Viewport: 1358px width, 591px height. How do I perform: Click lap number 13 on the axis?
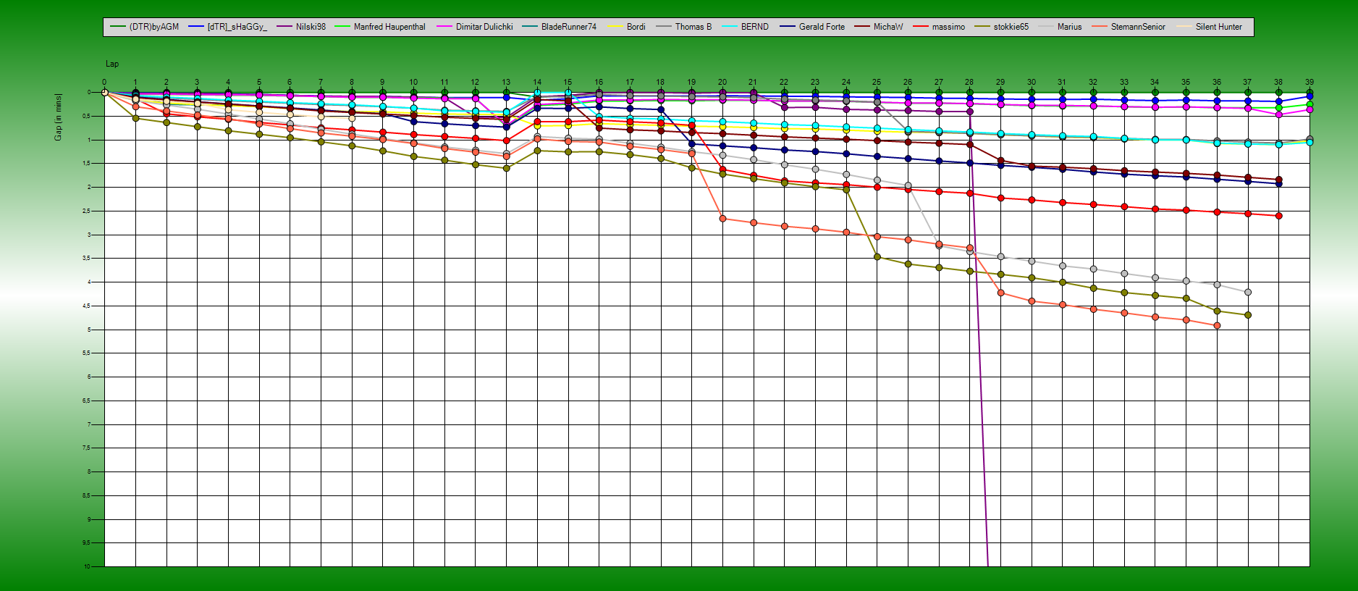point(506,83)
